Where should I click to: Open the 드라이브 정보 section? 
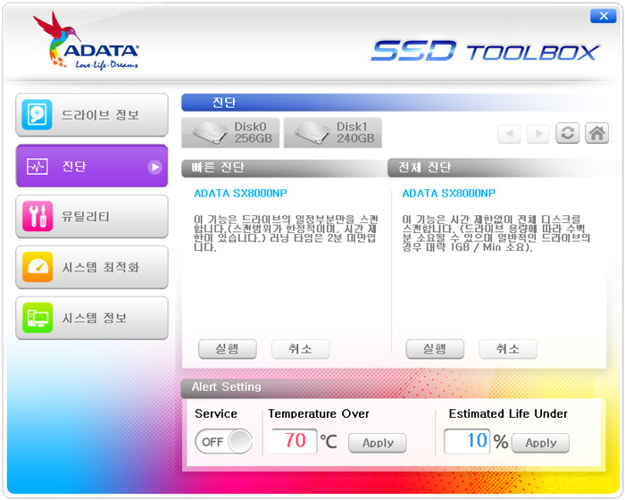point(92,115)
